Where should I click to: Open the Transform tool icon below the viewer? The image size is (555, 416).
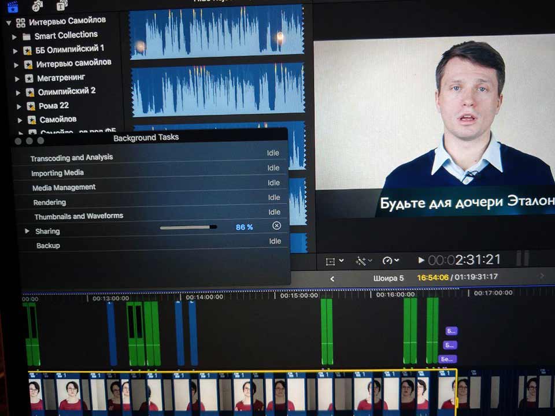click(330, 261)
